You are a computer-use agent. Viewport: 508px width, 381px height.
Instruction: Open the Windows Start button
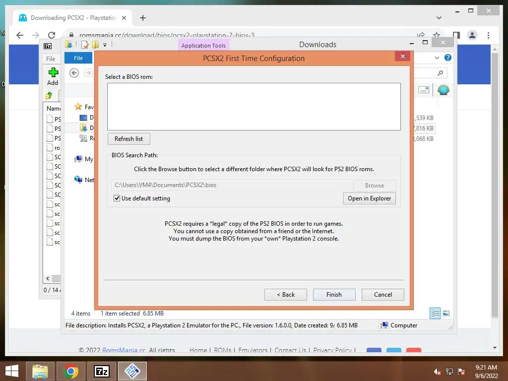tap(12, 371)
